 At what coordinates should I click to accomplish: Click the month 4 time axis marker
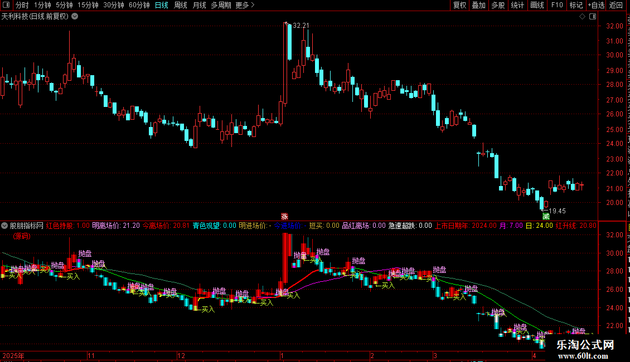pyautogui.click(x=534, y=355)
